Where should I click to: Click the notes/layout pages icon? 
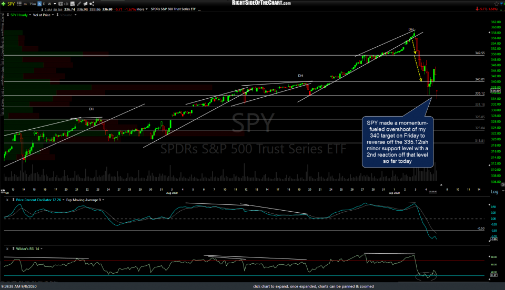(86, 4)
